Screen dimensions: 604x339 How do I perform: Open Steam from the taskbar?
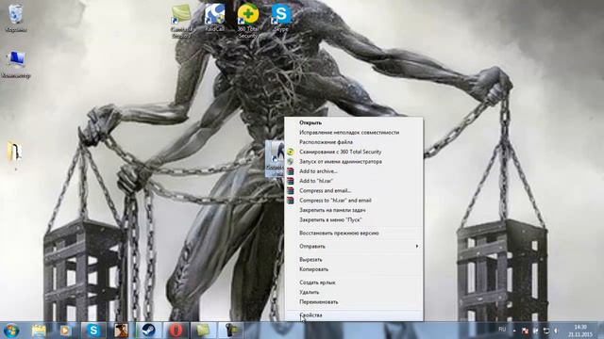point(148,331)
